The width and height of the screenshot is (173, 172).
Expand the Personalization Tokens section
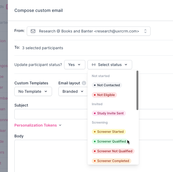pyautogui.click(x=38, y=125)
